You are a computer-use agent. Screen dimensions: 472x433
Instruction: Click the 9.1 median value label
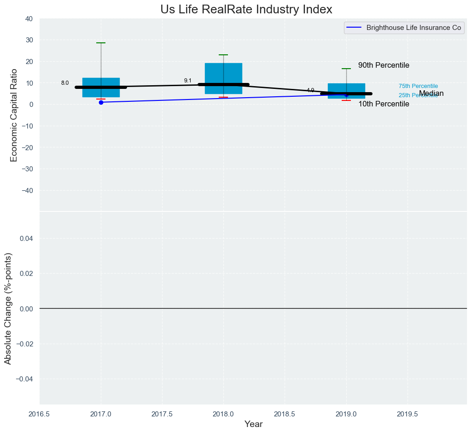pos(187,81)
